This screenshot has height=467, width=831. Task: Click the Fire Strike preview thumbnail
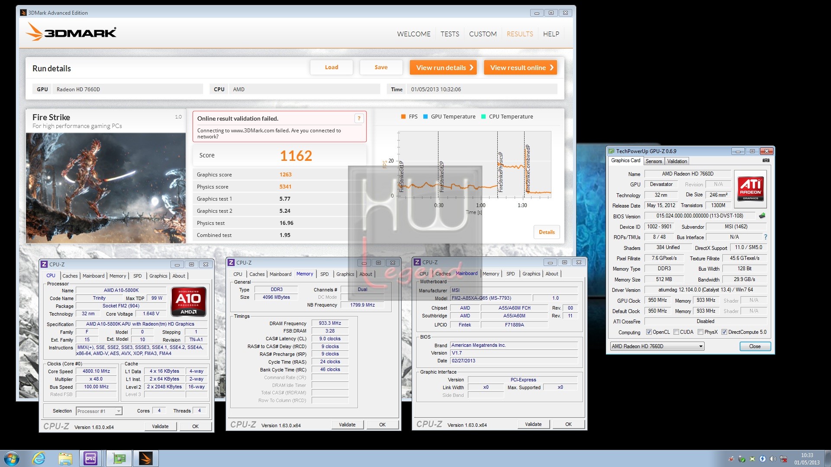(106, 188)
